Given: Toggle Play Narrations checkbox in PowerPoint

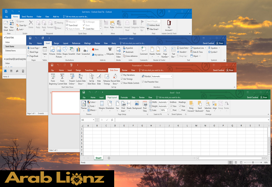Looking at the screenshot, I should pos(122,75).
